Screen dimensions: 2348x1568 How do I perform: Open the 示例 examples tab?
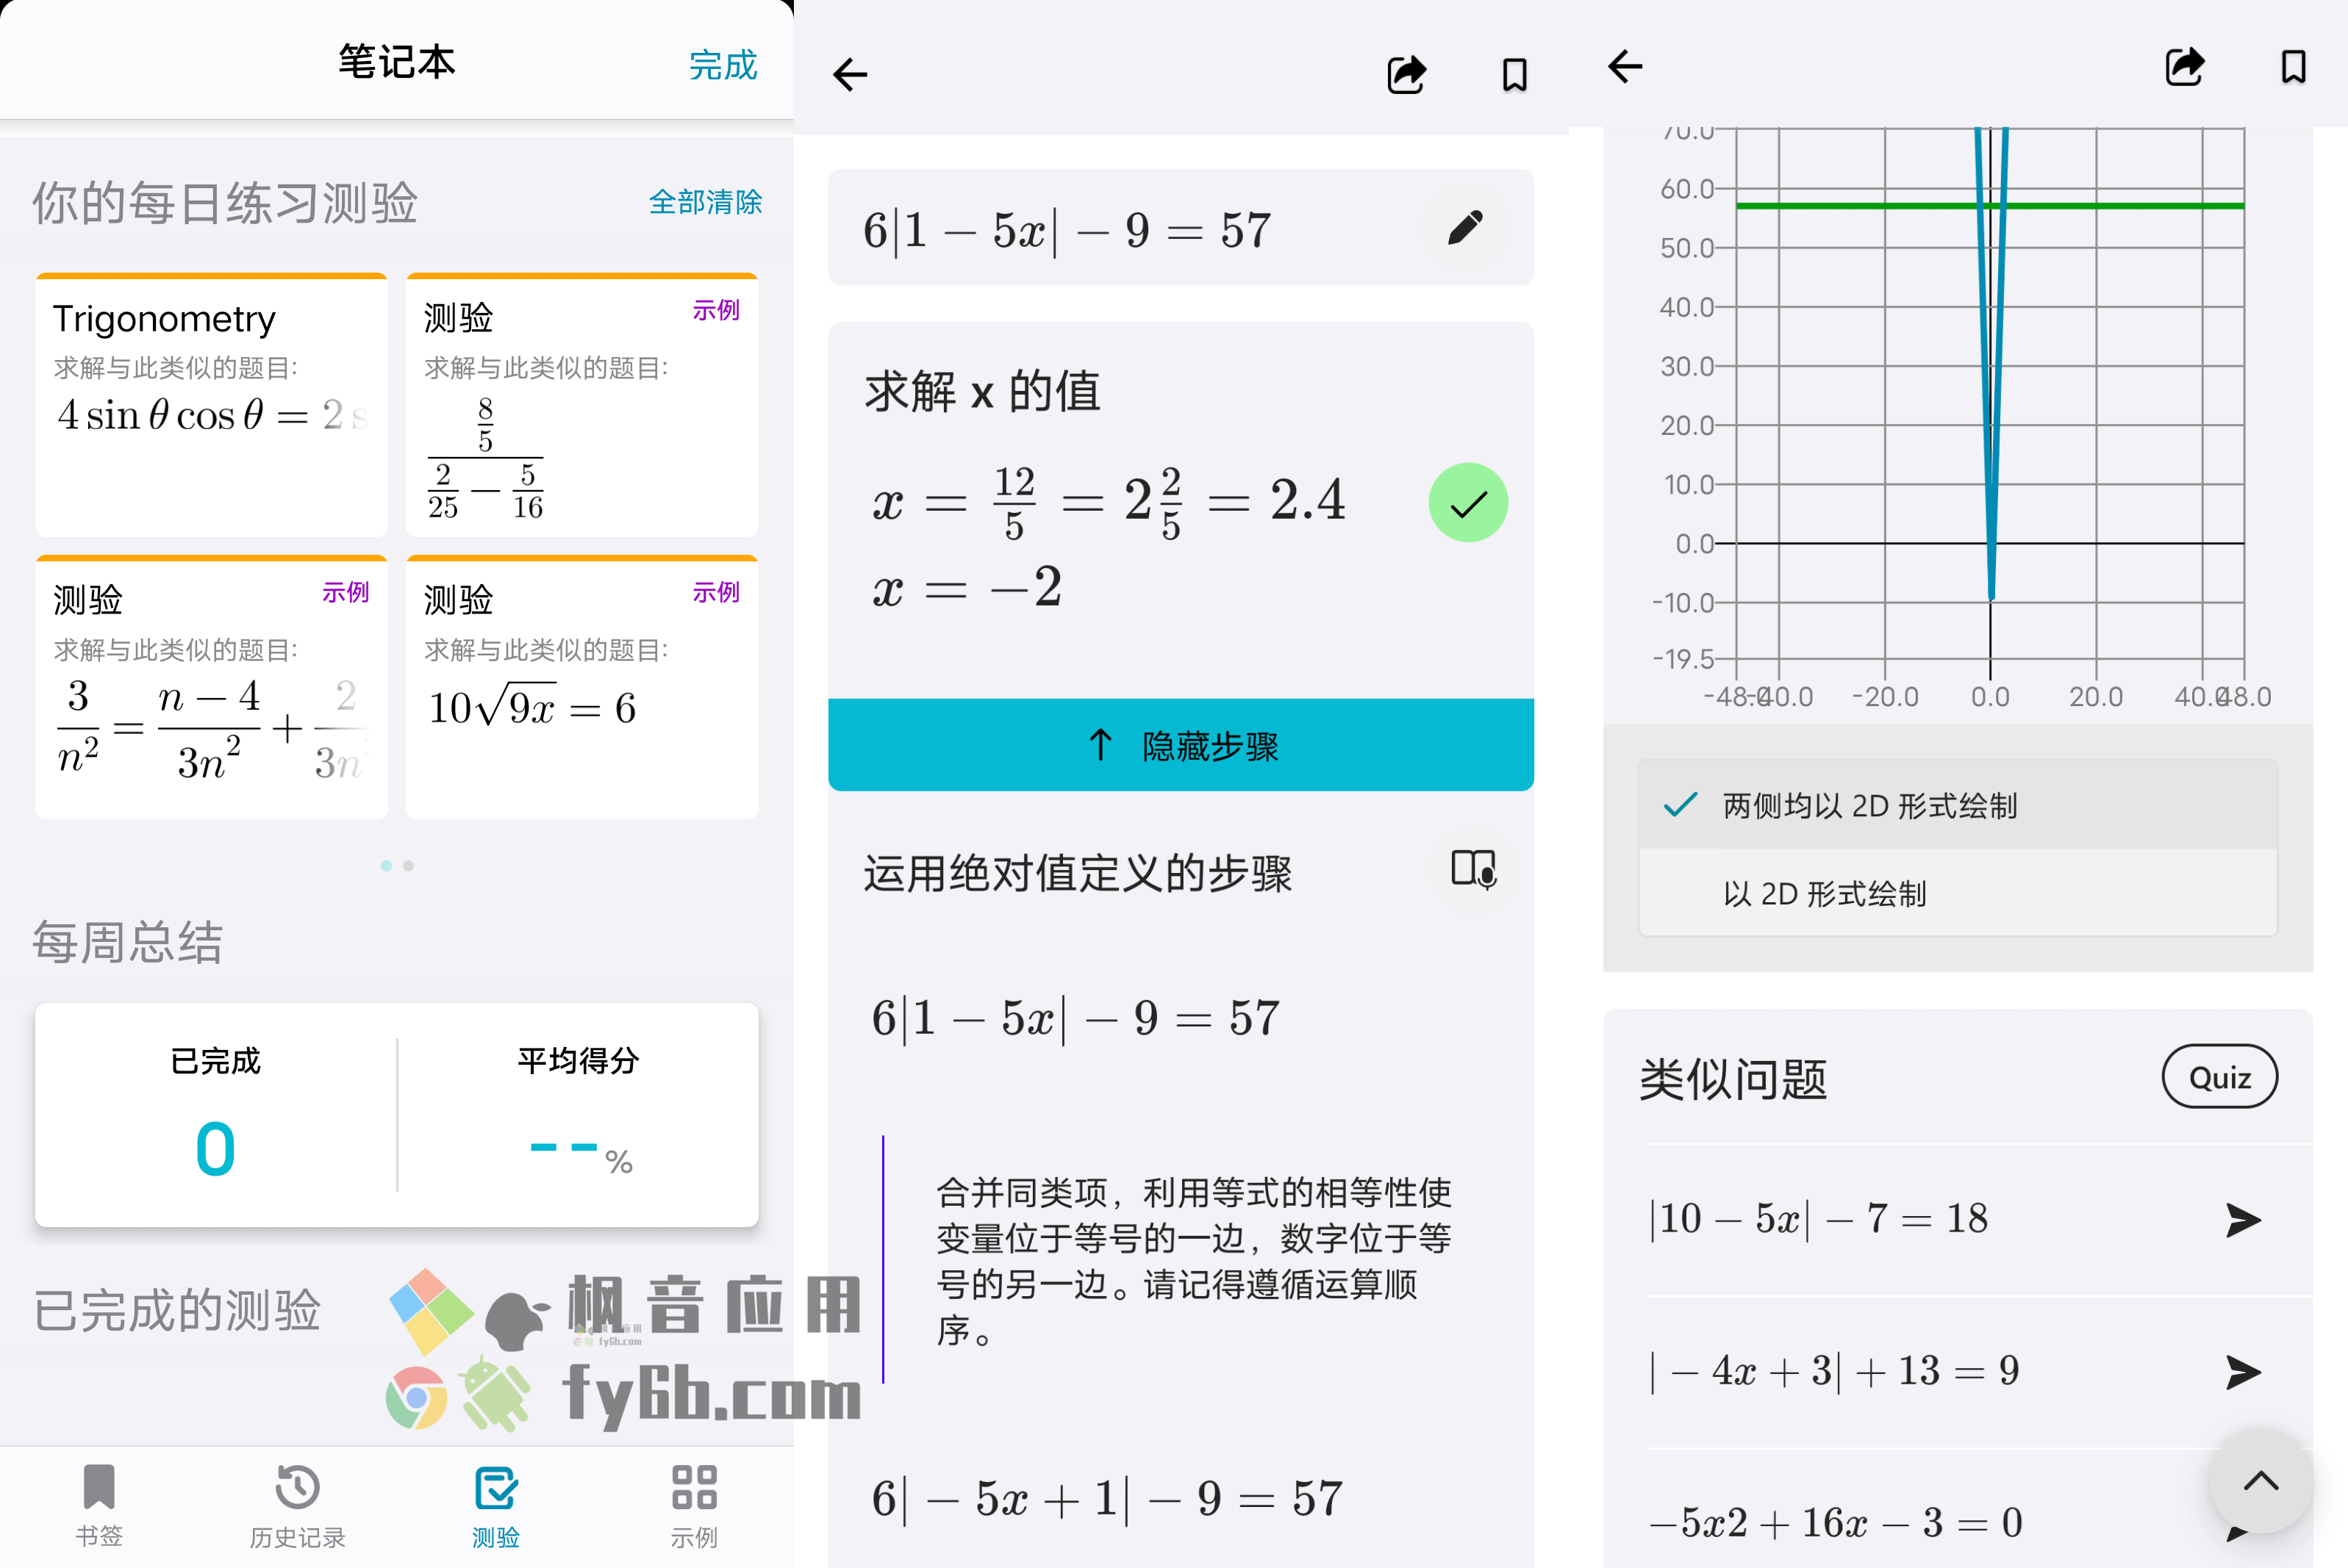coord(694,1506)
